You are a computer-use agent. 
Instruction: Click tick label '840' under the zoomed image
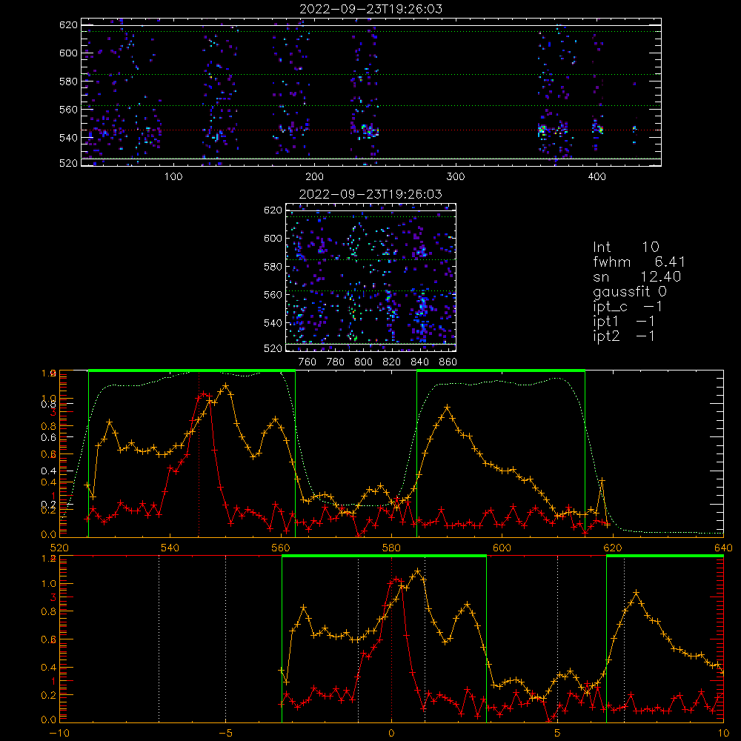(419, 362)
